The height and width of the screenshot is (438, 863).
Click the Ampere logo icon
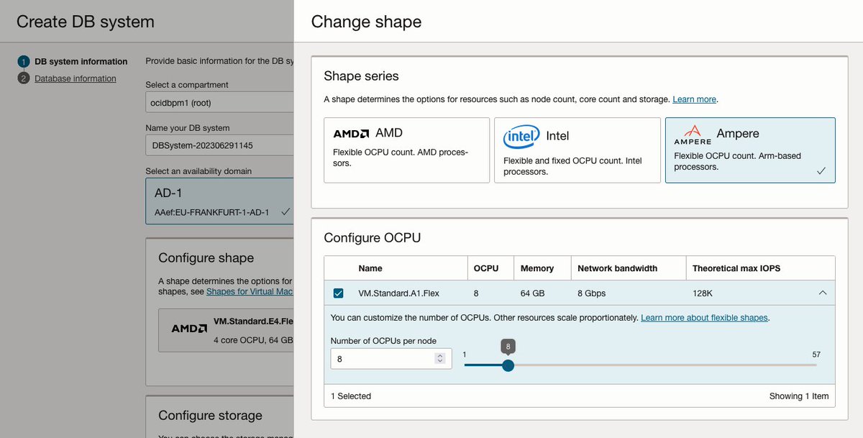(693, 134)
